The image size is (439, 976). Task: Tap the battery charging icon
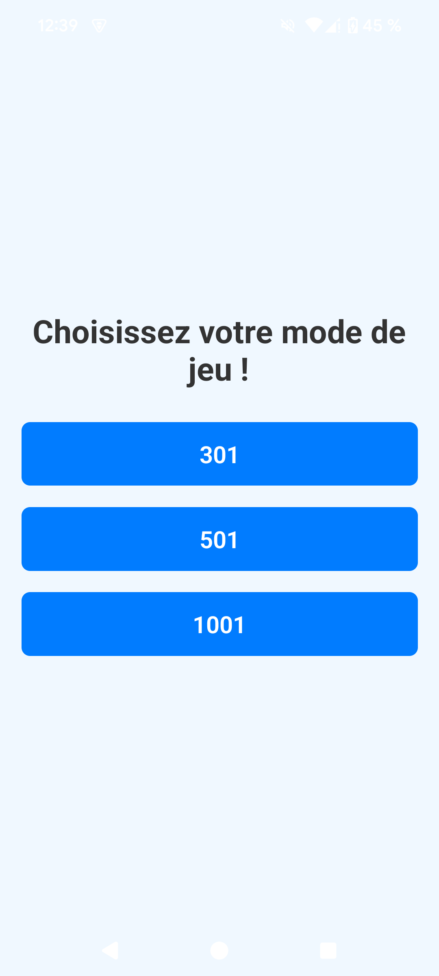click(x=353, y=26)
